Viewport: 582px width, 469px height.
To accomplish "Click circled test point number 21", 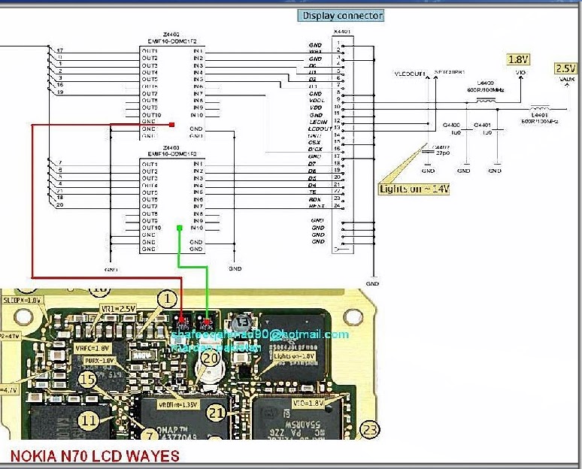I will pyautogui.click(x=216, y=413).
